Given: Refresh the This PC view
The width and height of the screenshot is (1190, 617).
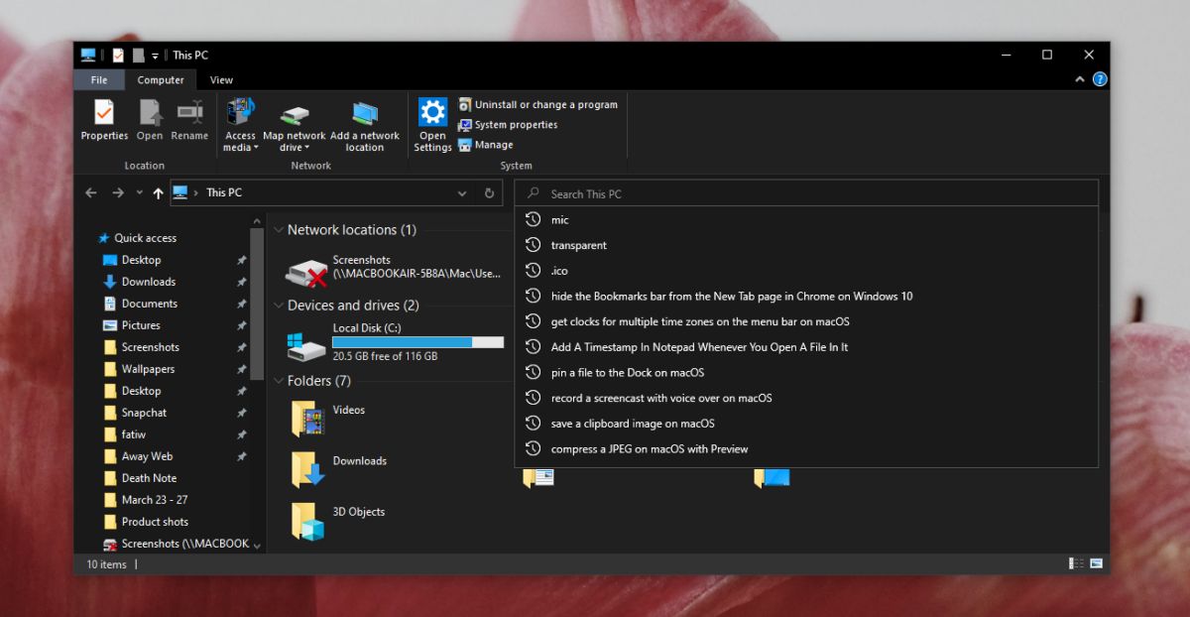Looking at the screenshot, I should coord(489,193).
